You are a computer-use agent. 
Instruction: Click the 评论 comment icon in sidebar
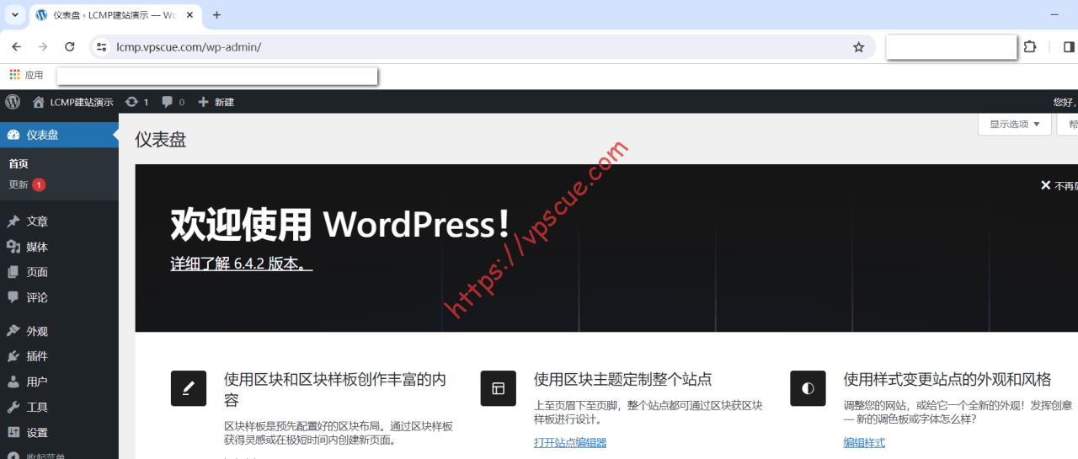click(x=13, y=297)
